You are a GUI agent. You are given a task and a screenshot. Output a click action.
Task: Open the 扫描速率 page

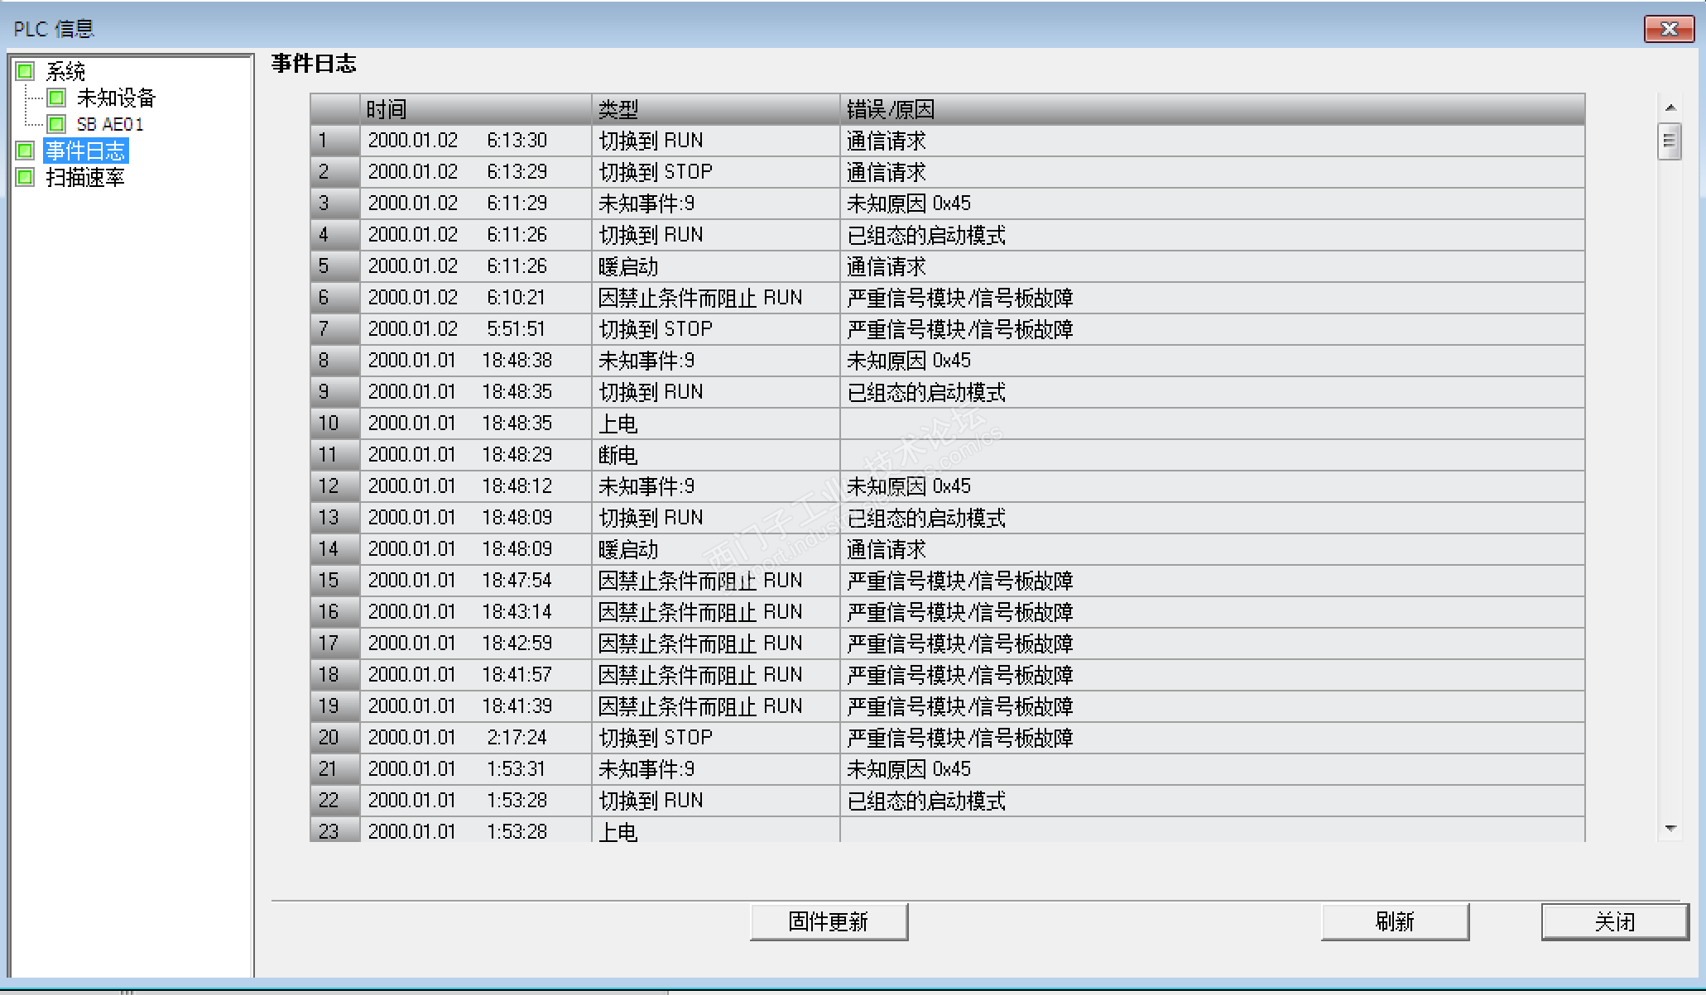point(85,177)
